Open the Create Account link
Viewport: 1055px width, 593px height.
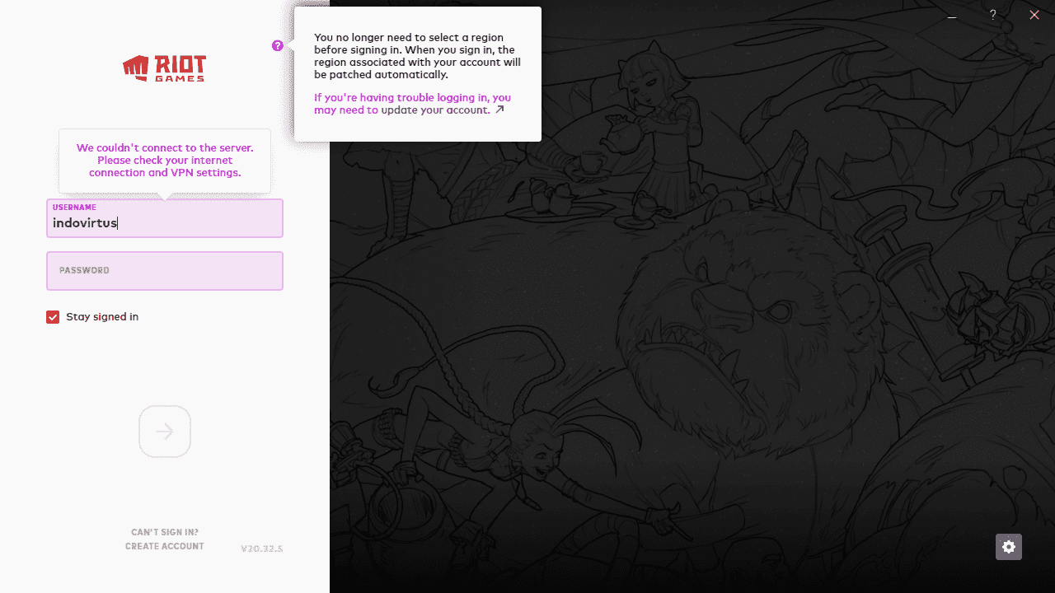pyautogui.click(x=165, y=546)
